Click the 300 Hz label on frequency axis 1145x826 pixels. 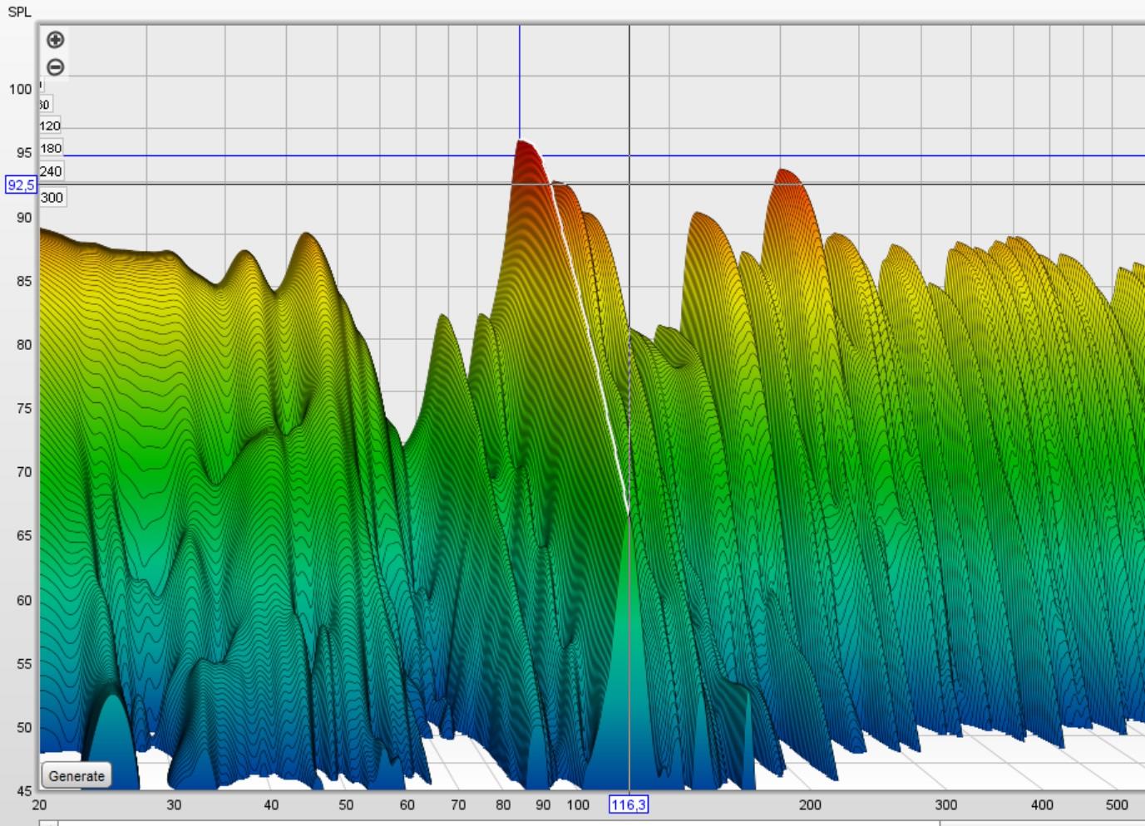[x=945, y=804]
